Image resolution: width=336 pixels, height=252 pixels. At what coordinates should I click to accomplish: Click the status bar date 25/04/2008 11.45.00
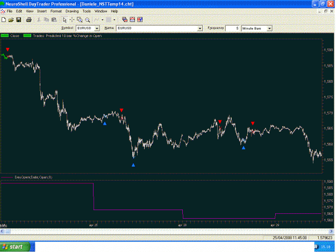pyautogui.click(x=290, y=238)
